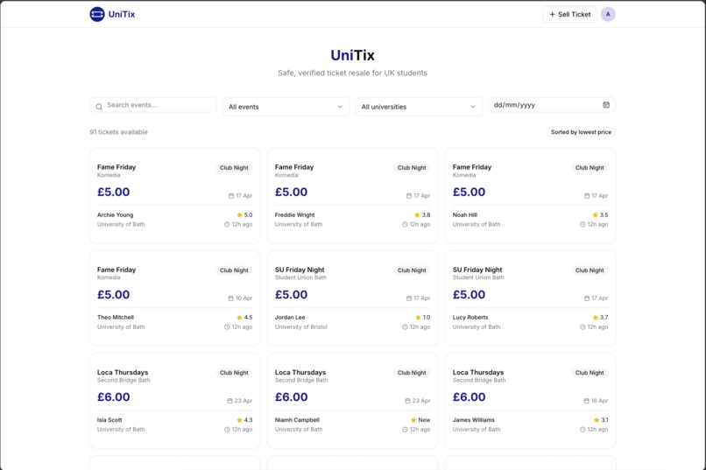Click clock icon on Archie Young's card
The image size is (706, 470).
click(227, 224)
